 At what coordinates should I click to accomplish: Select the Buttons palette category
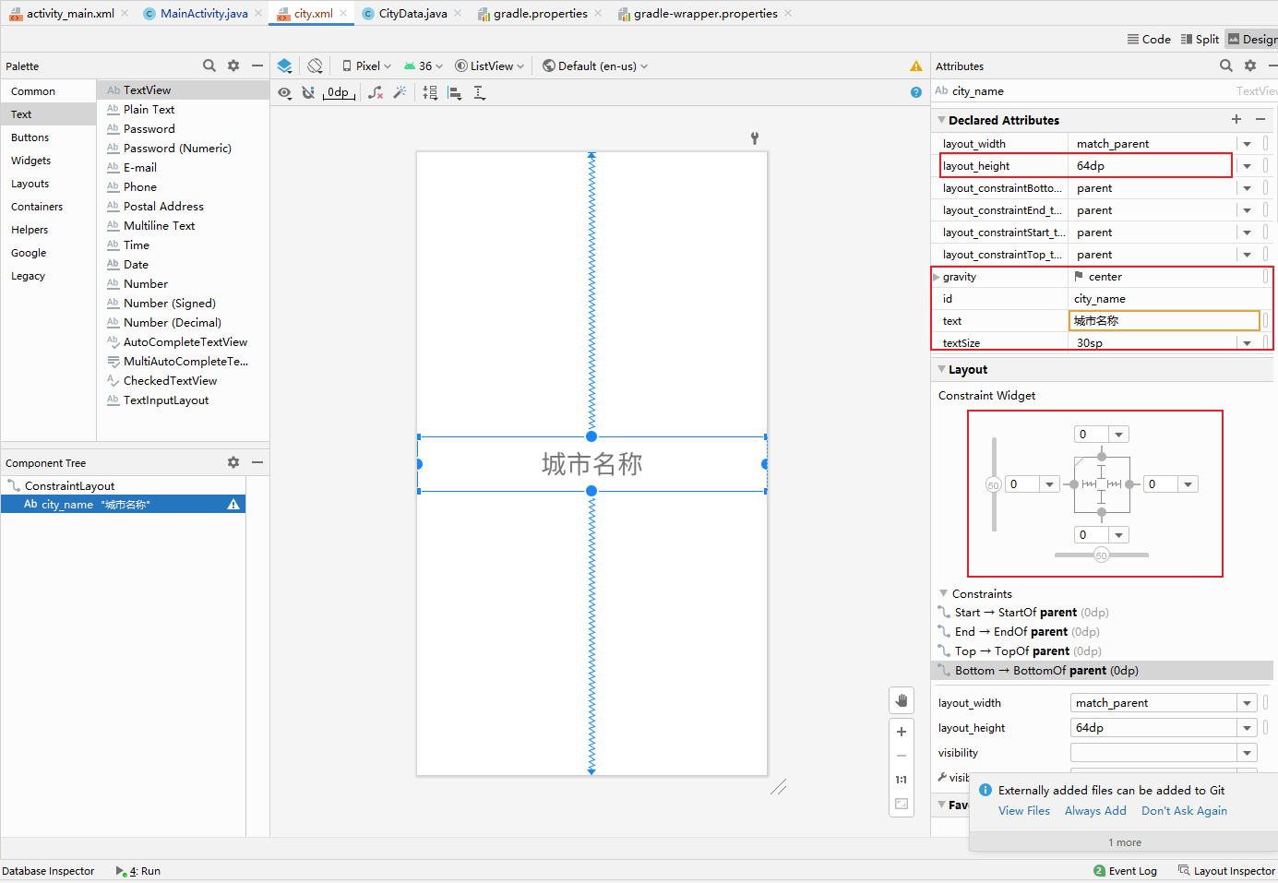point(30,137)
